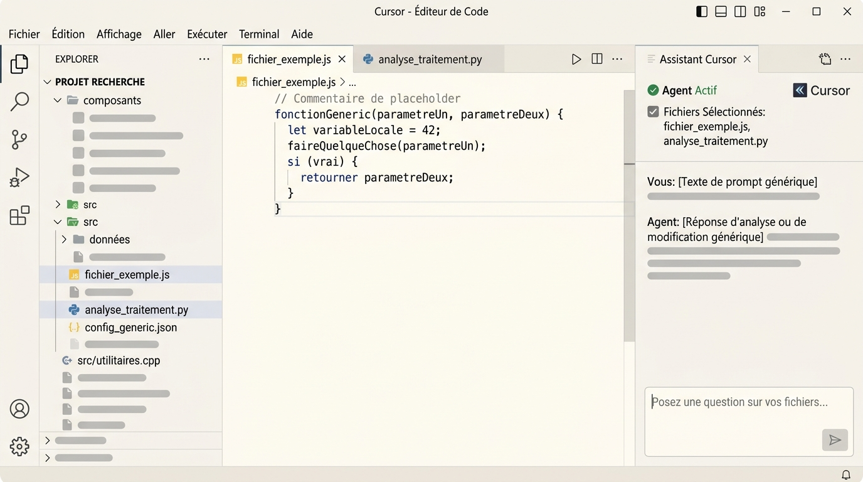Screen dimensions: 863x482
Task: Click fichier_exemple.js in the breadcrumb
Action: tap(294, 82)
